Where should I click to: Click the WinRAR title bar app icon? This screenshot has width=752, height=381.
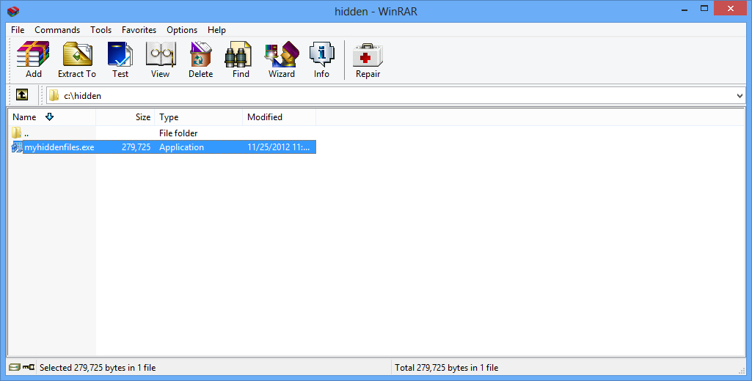(x=13, y=11)
